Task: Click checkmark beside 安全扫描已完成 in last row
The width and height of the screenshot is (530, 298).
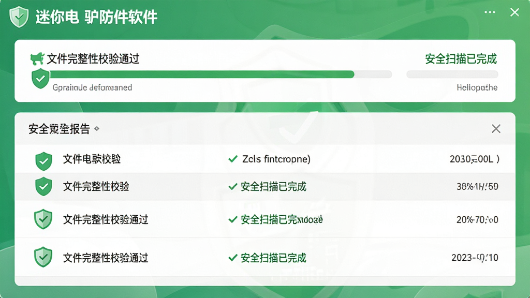Action: pos(232,258)
